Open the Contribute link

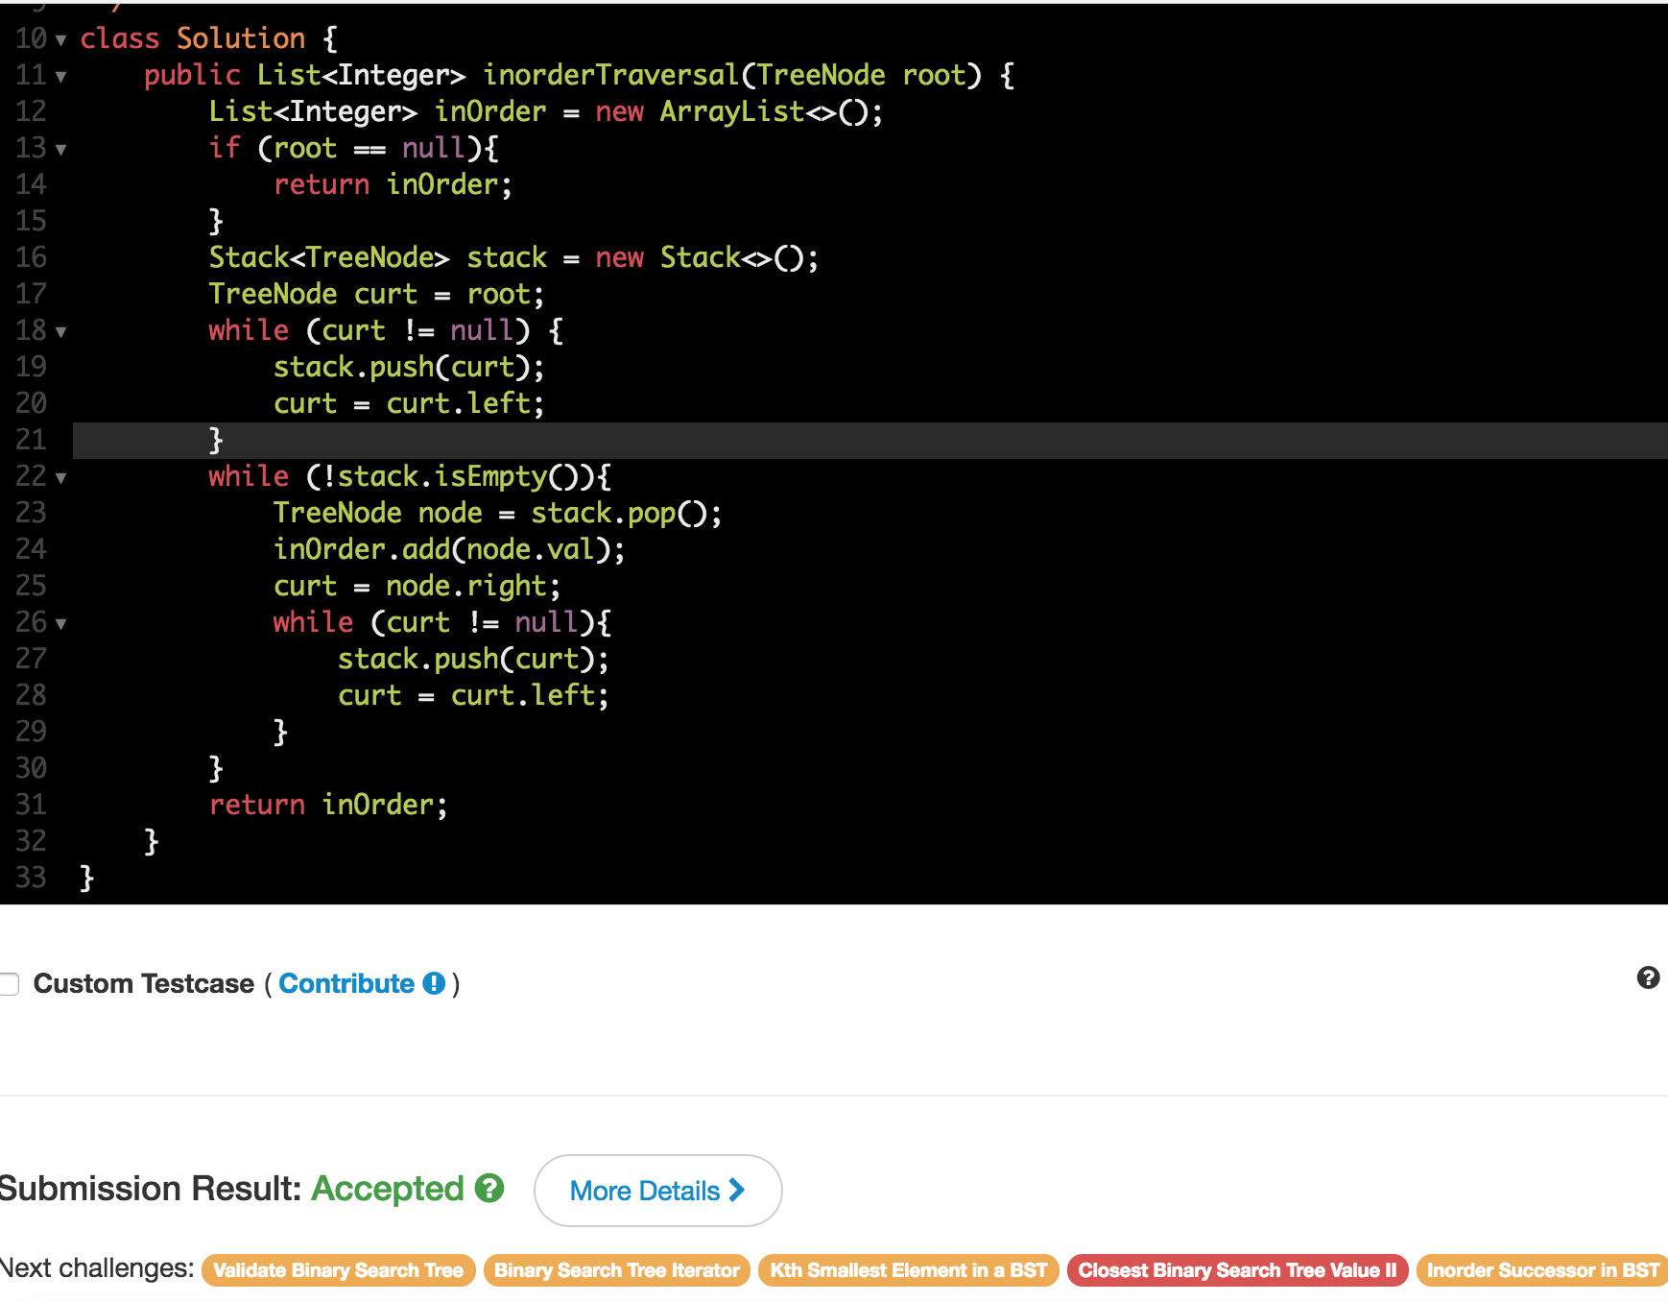point(346,983)
